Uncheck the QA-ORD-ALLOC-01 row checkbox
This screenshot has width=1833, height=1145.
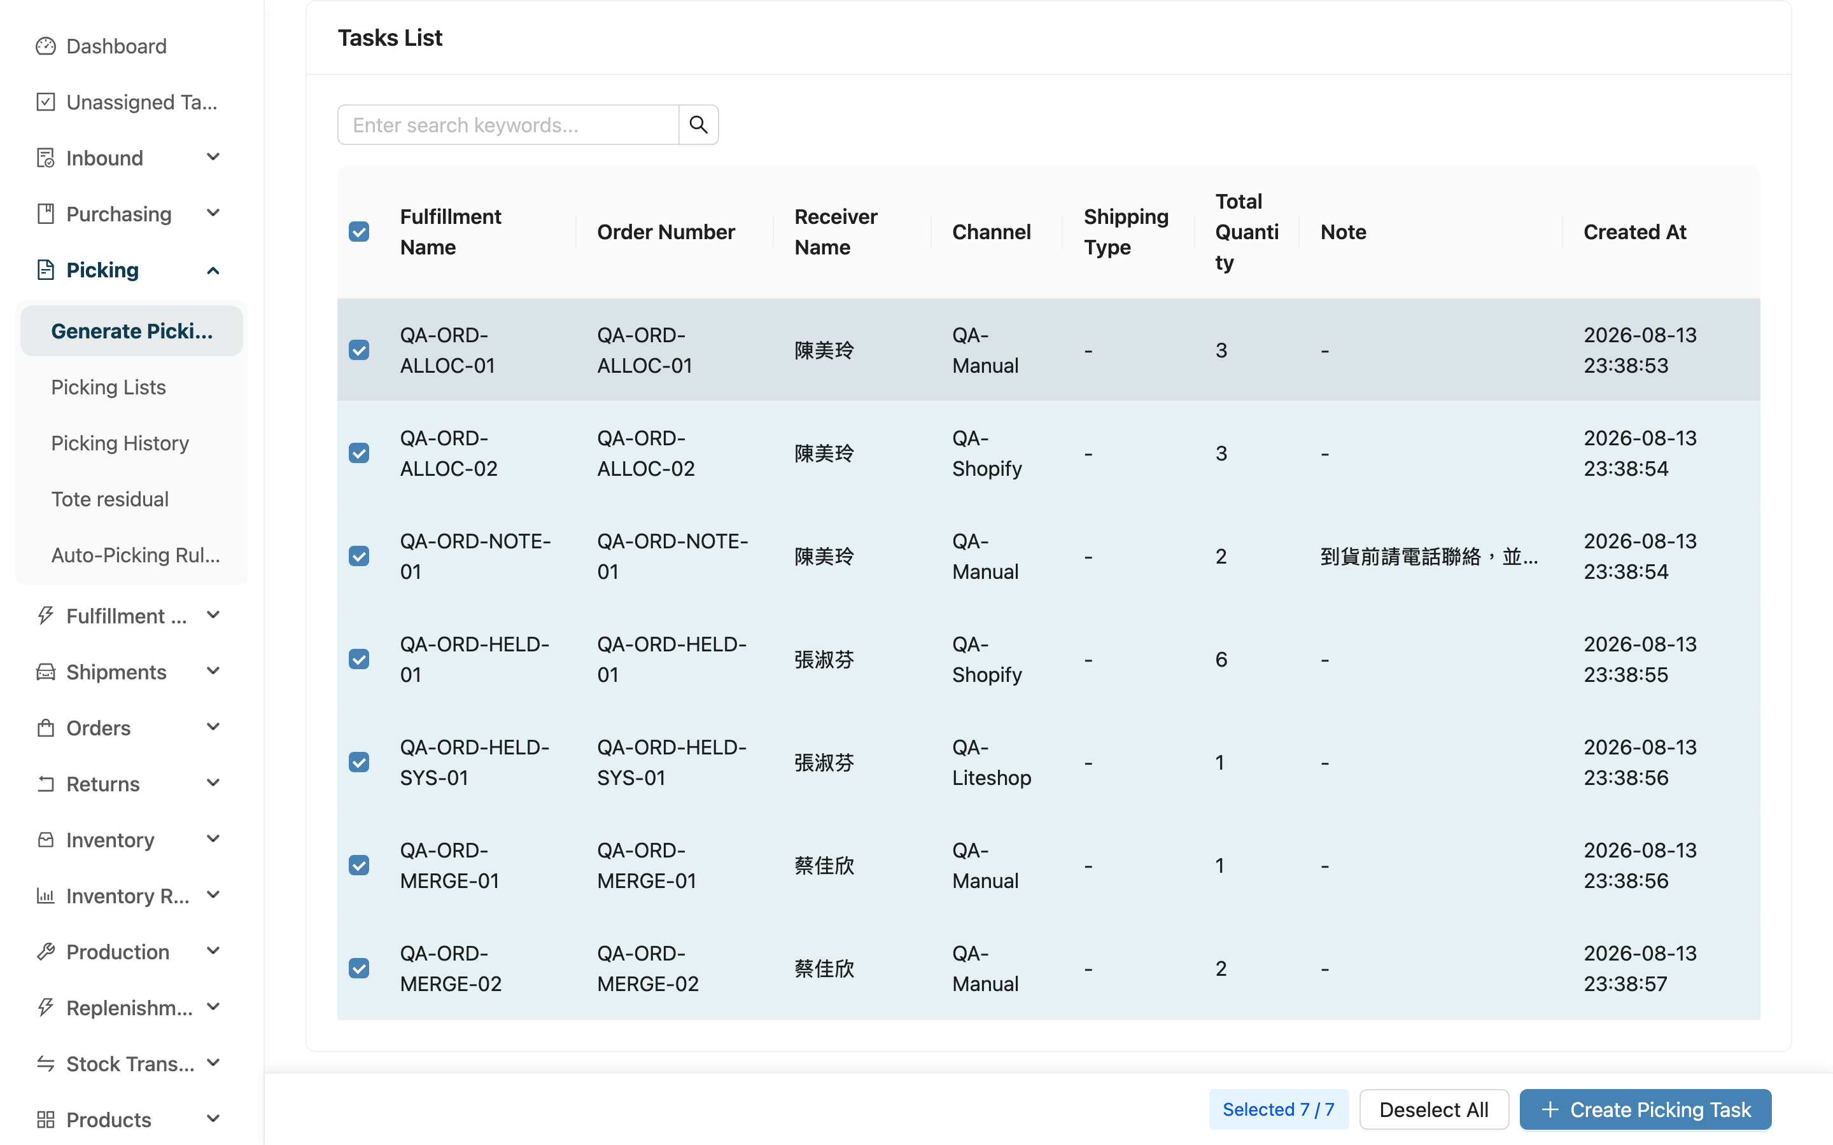359,350
